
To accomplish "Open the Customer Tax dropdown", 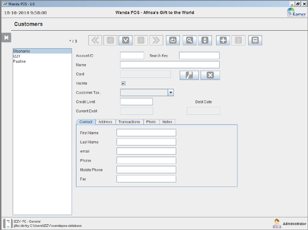I will point(170,92).
